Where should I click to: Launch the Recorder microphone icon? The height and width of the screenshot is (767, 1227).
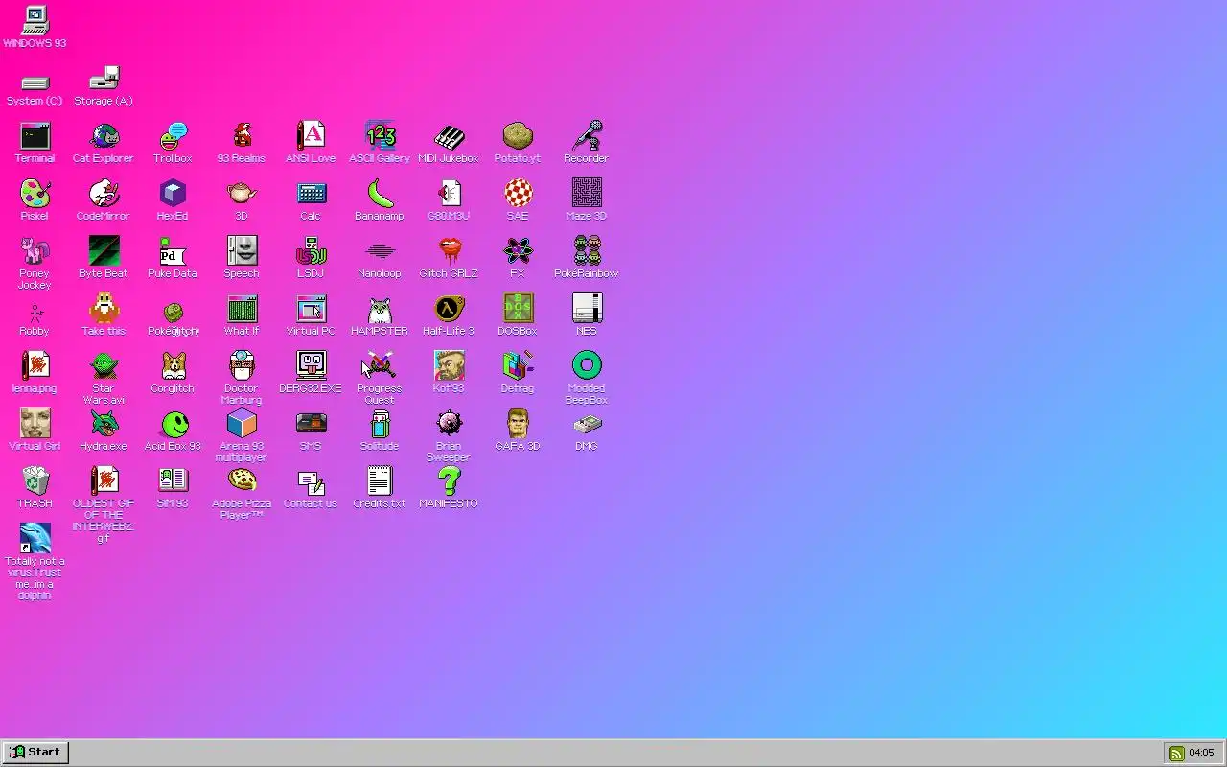click(587, 136)
